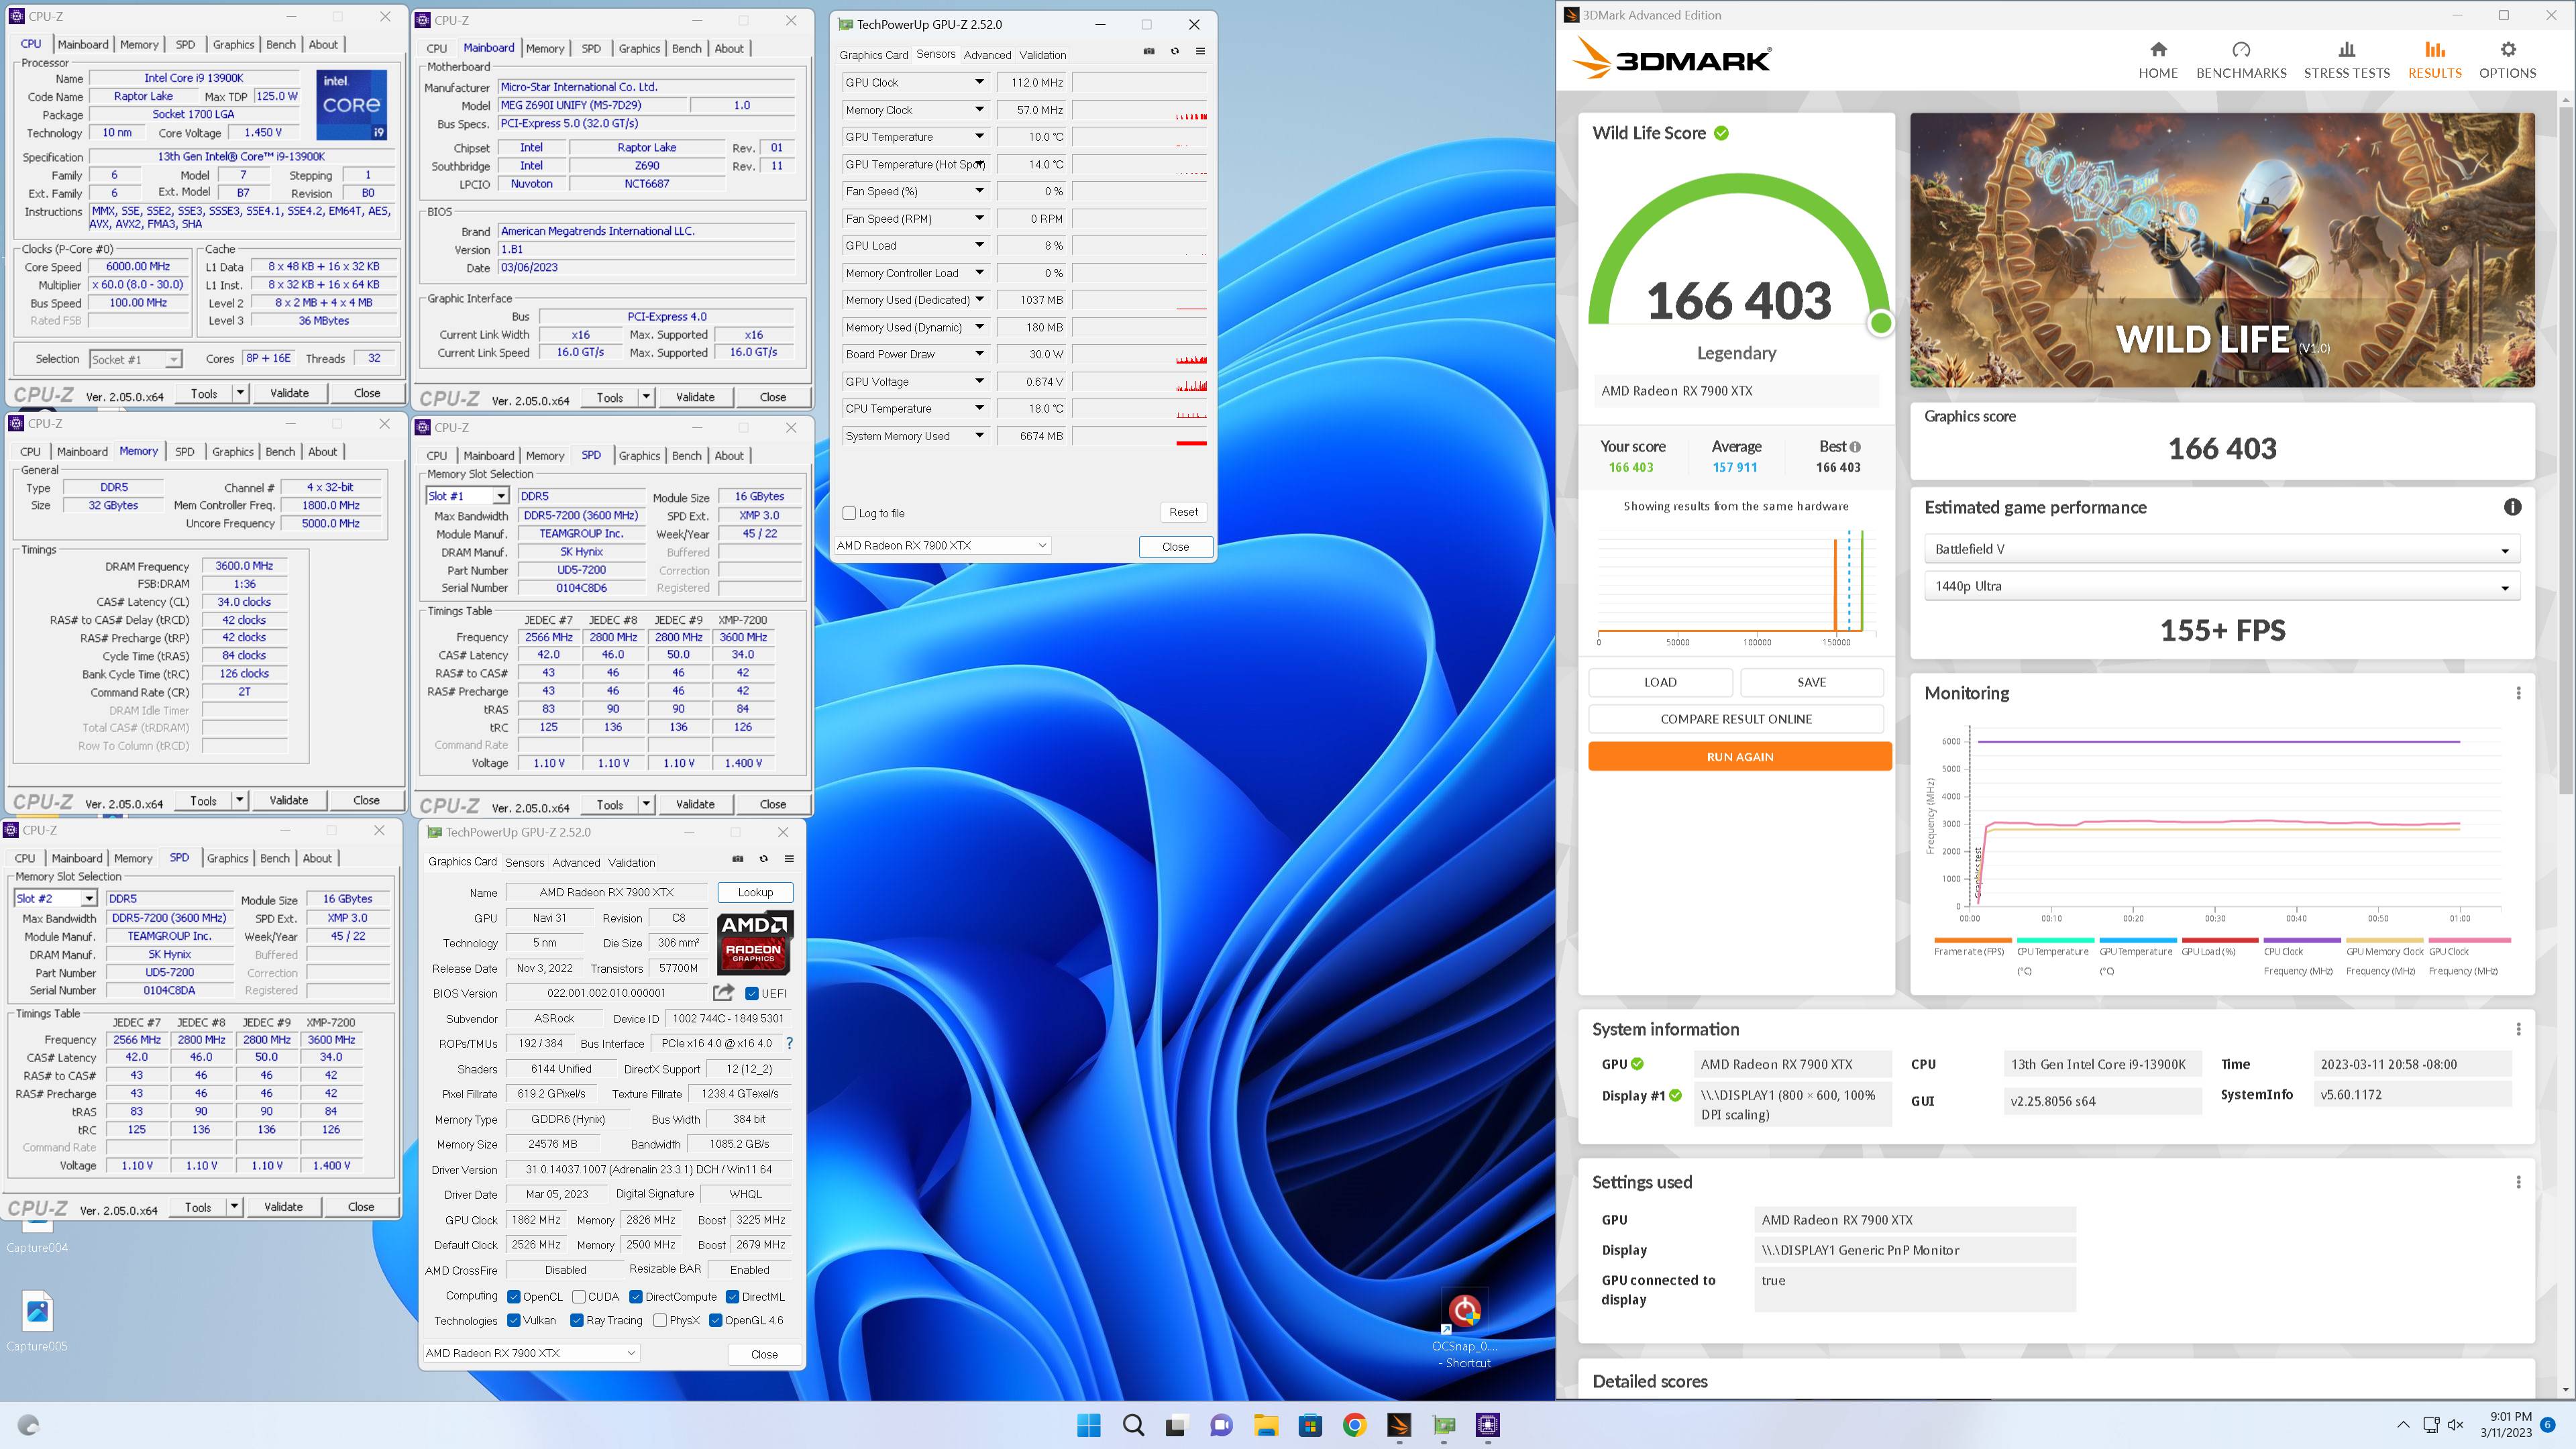Image resolution: width=2576 pixels, height=1449 pixels.
Task: Open File Explorer from the taskbar
Action: coord(1266,1425)
